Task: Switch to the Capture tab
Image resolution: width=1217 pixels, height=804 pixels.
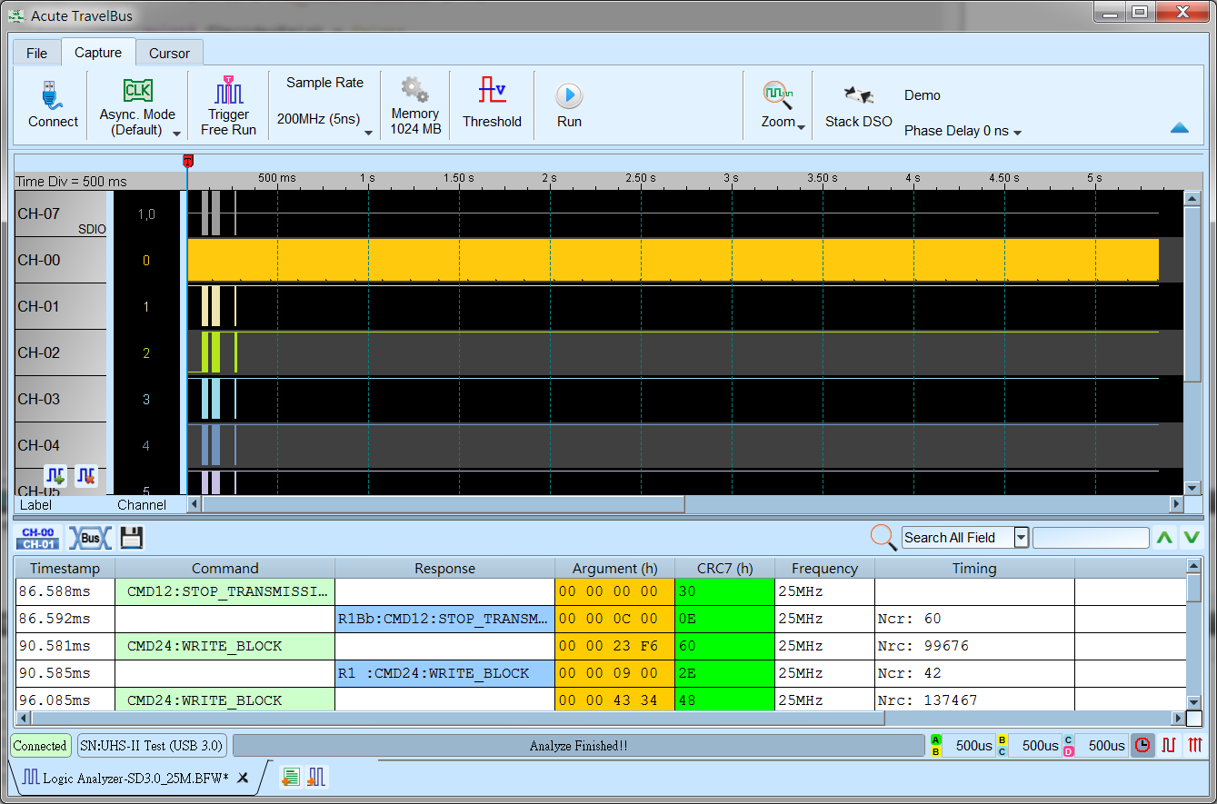Action: click(98, 53)
